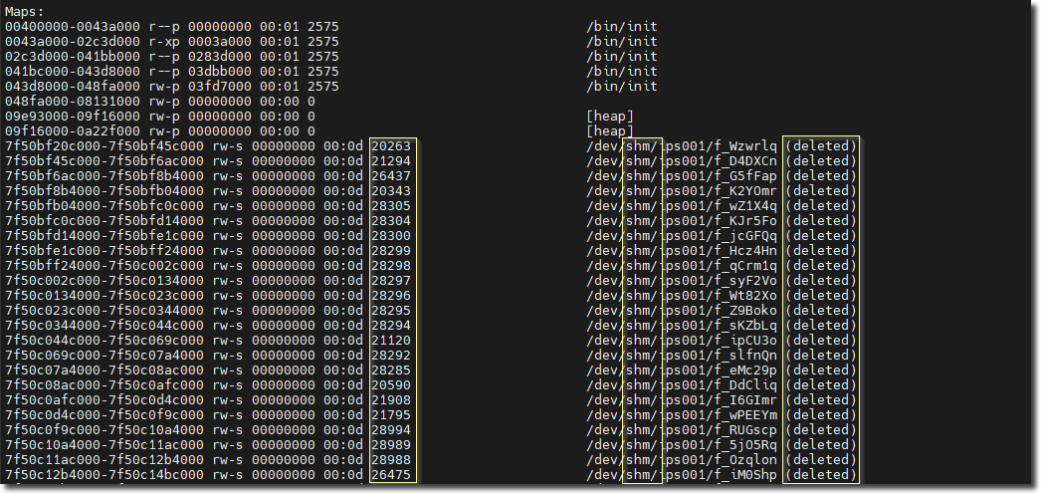
Task: Click inode number 28994
Action: coord(391,430)
